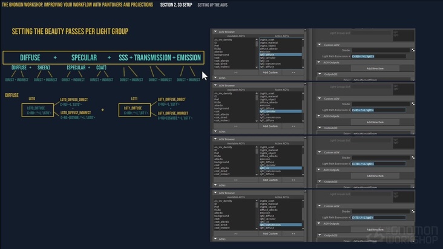Click the Light Path Expression field in top panel
Screen dimensions: 443x249
(379, 56)
